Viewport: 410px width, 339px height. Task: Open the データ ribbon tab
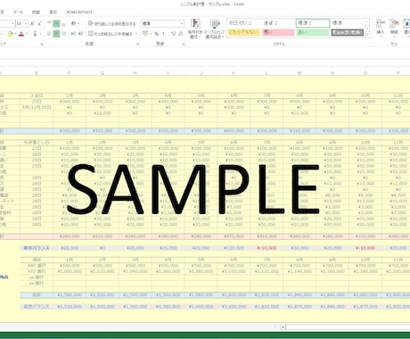click(18, 12)
